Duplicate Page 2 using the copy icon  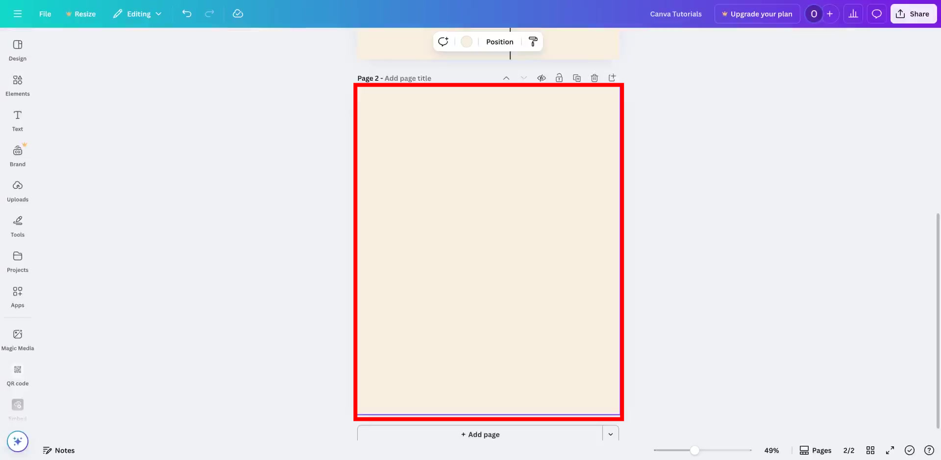(x=577, y=78)
